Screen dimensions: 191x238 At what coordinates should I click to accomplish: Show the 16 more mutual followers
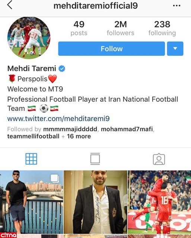tap(79, 136)
